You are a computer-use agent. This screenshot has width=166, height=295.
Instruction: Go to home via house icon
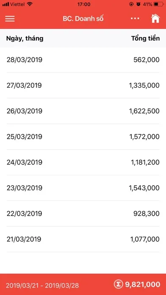[x=155, y=19]
